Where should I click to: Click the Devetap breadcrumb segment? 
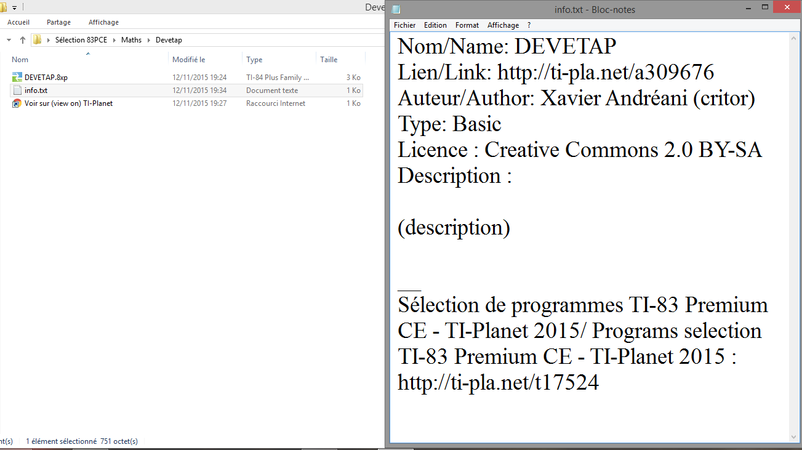(169, 40)
